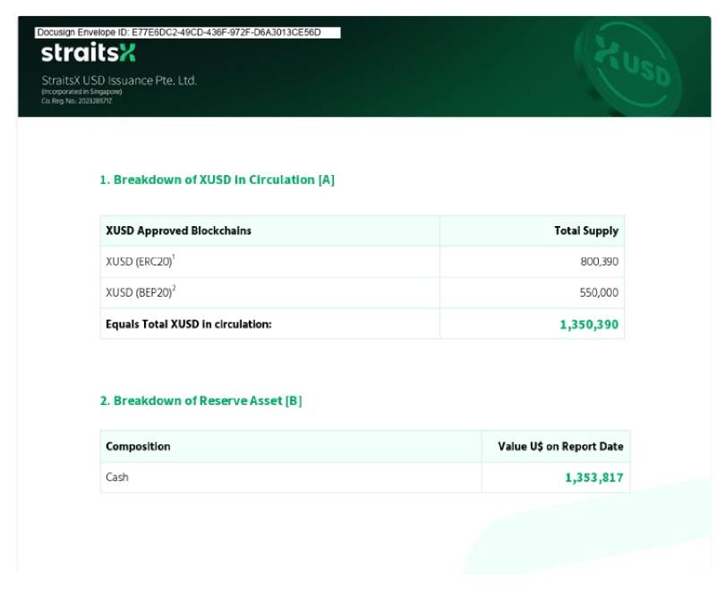
Task: Click the 'Total Supply' column header
Action: click(586, 231)
